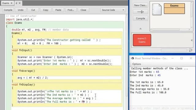196x110 pixels.
Task: Maximize the BlueJ Terminal Window
Action: coord(182,58)
